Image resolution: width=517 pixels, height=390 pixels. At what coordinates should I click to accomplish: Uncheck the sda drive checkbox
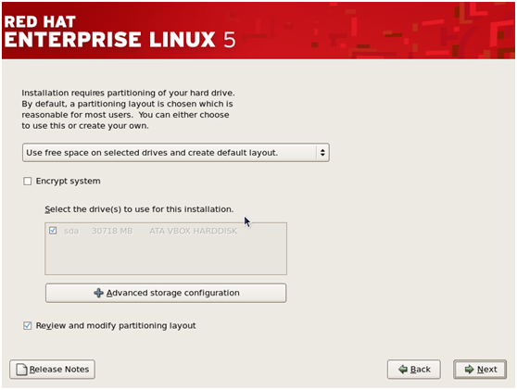click(53, 231)
